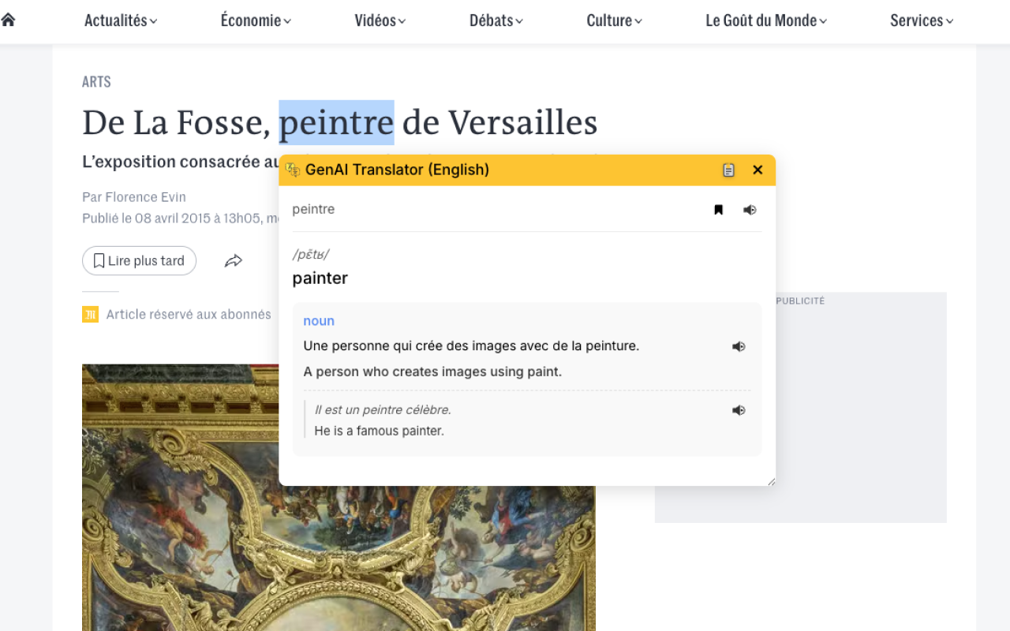Play pronunciation of the word peintre
The image size is (1010, 631).
[x=750, y=210]
